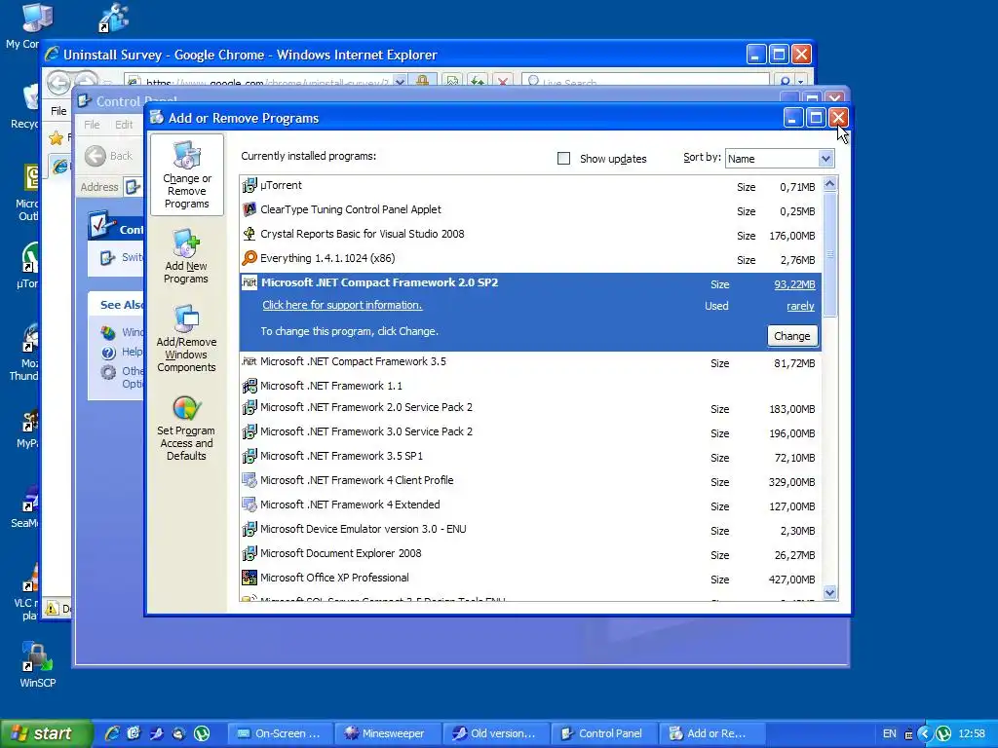Click the ClearType Tuning Control Panel Applet icon

[249, 210]
